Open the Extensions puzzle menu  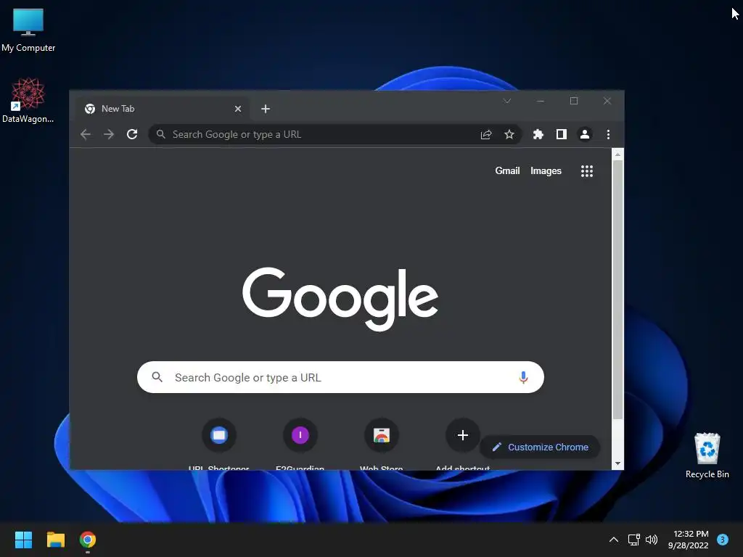click(x=538, y=134)
